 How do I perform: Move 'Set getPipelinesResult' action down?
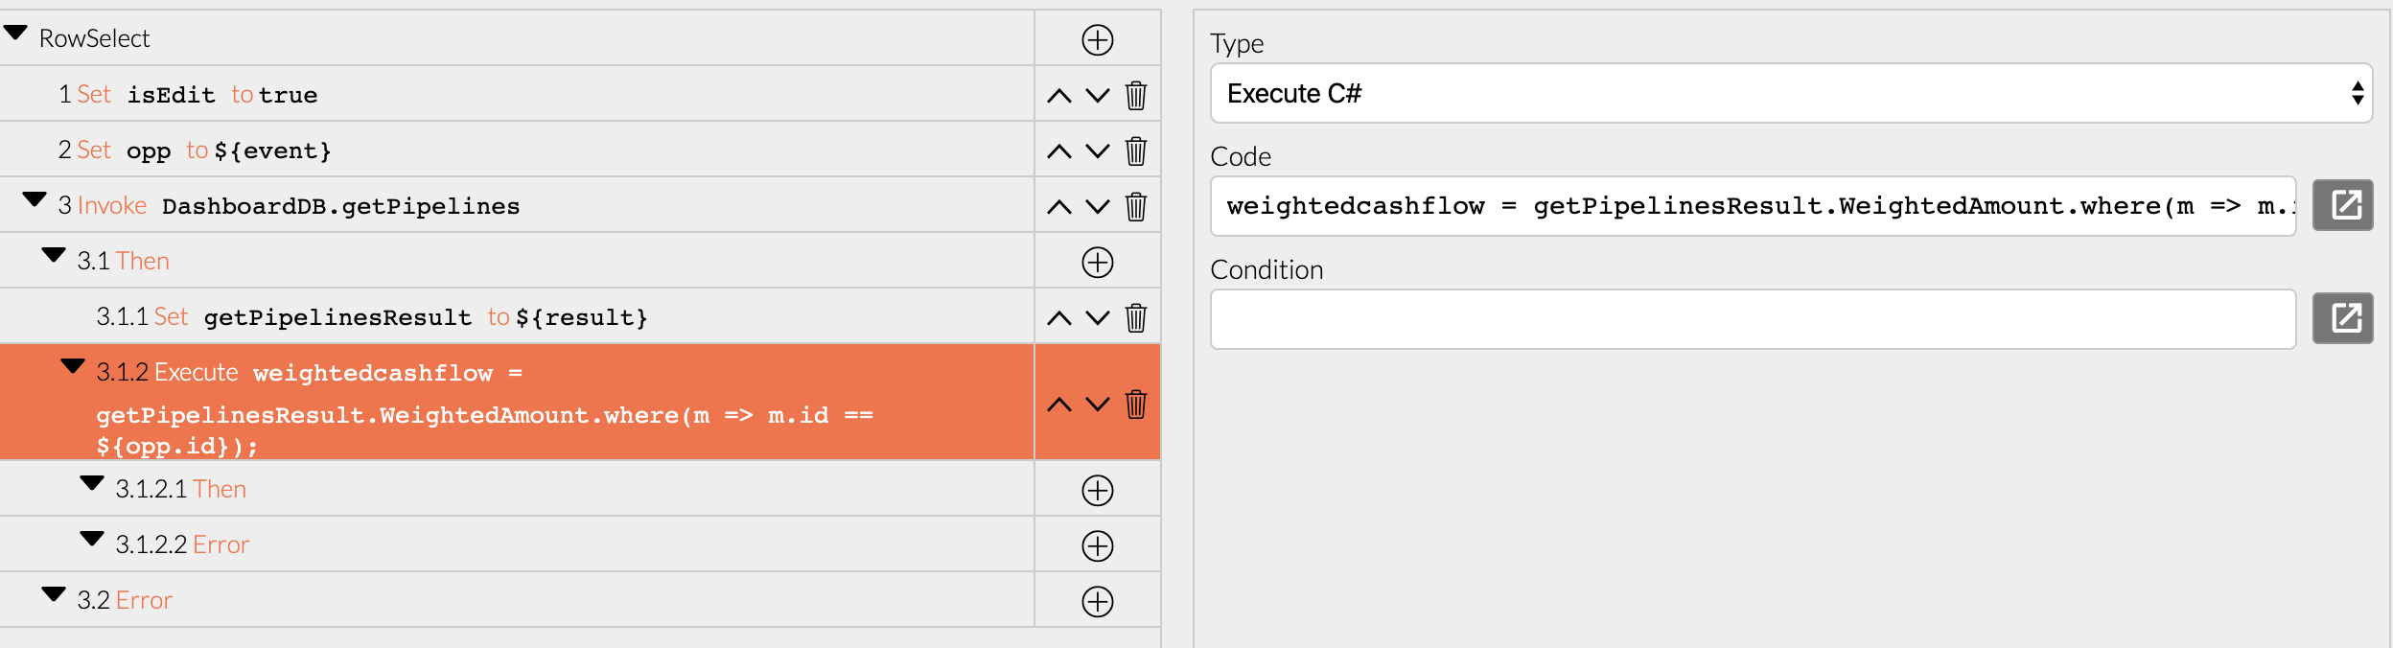pyautogui.click(x=1098, y=317)
